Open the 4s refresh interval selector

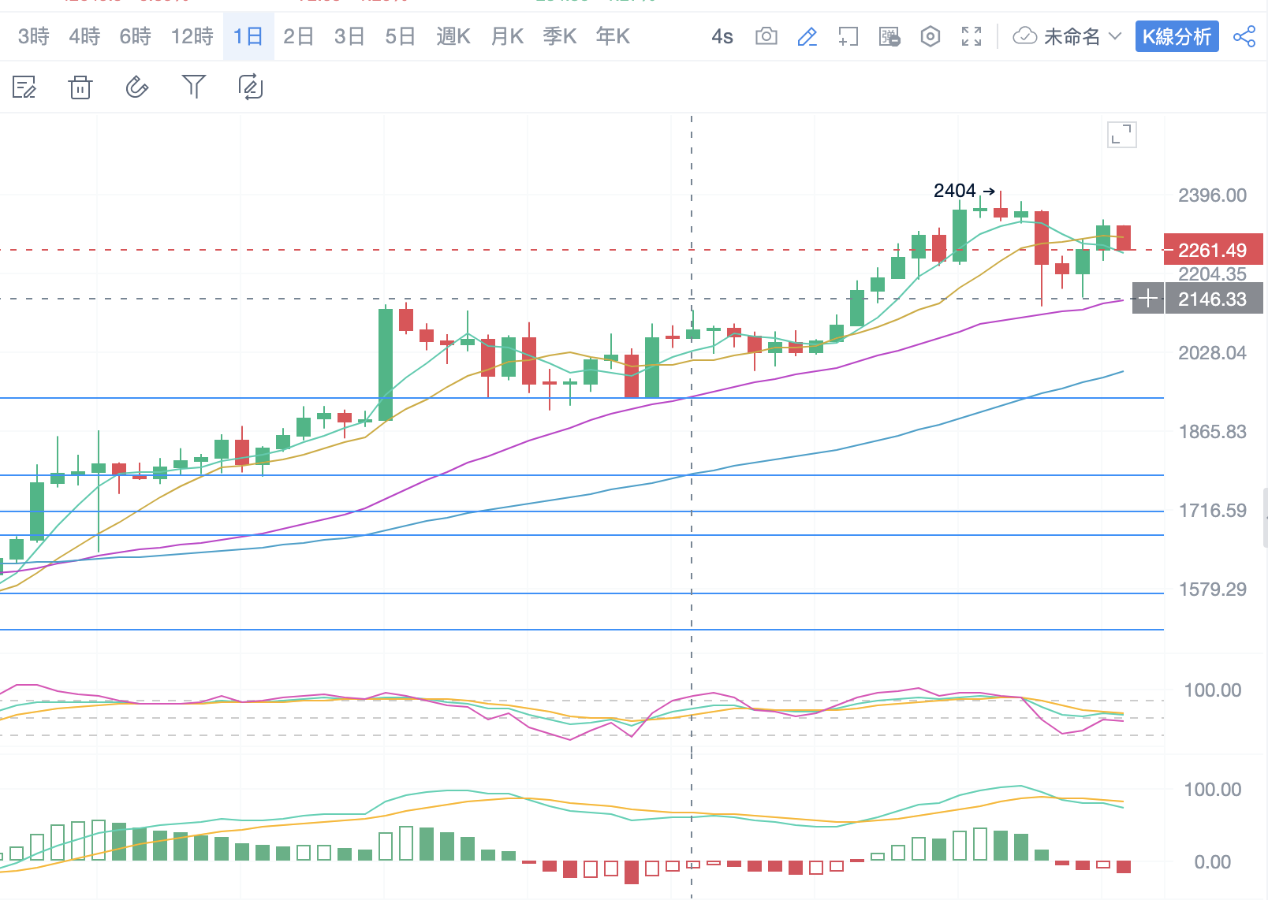[722, 36]
